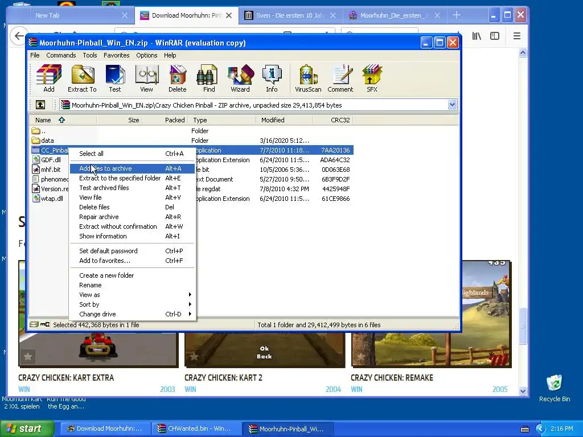Click the View toolbar icon

click(146, 79)
